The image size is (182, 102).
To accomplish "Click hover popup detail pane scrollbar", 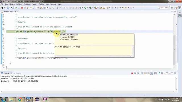I will (133, 50).
